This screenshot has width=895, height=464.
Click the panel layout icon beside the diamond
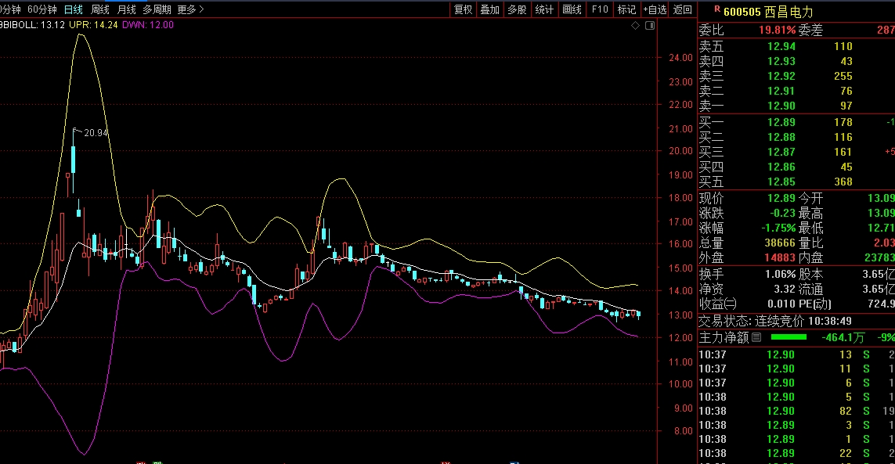[x=648, y=26]
